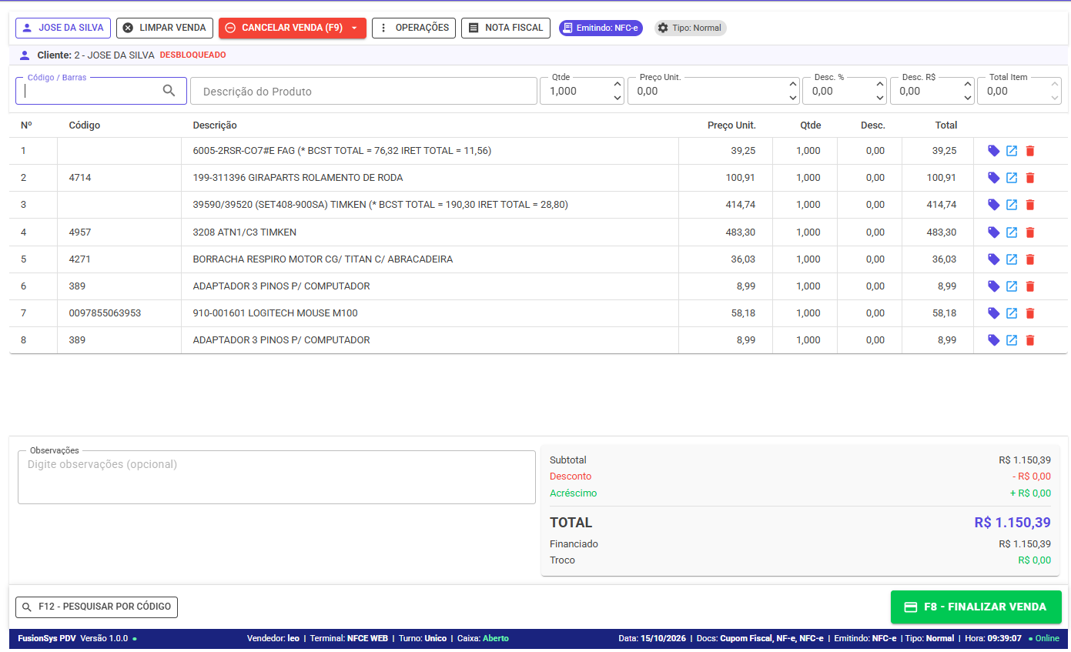Delete row 6 ADAPTADOR 3 PINOS item

click(1030, 286)
